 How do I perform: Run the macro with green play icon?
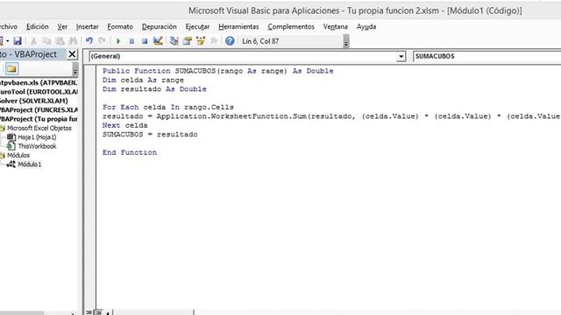pos(118,41)
